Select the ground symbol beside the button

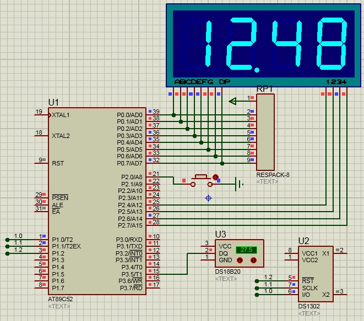(x=239, y=185)
